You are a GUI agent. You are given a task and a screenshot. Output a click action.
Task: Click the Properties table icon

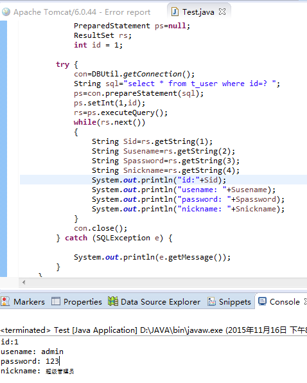(x=56, y=301)
